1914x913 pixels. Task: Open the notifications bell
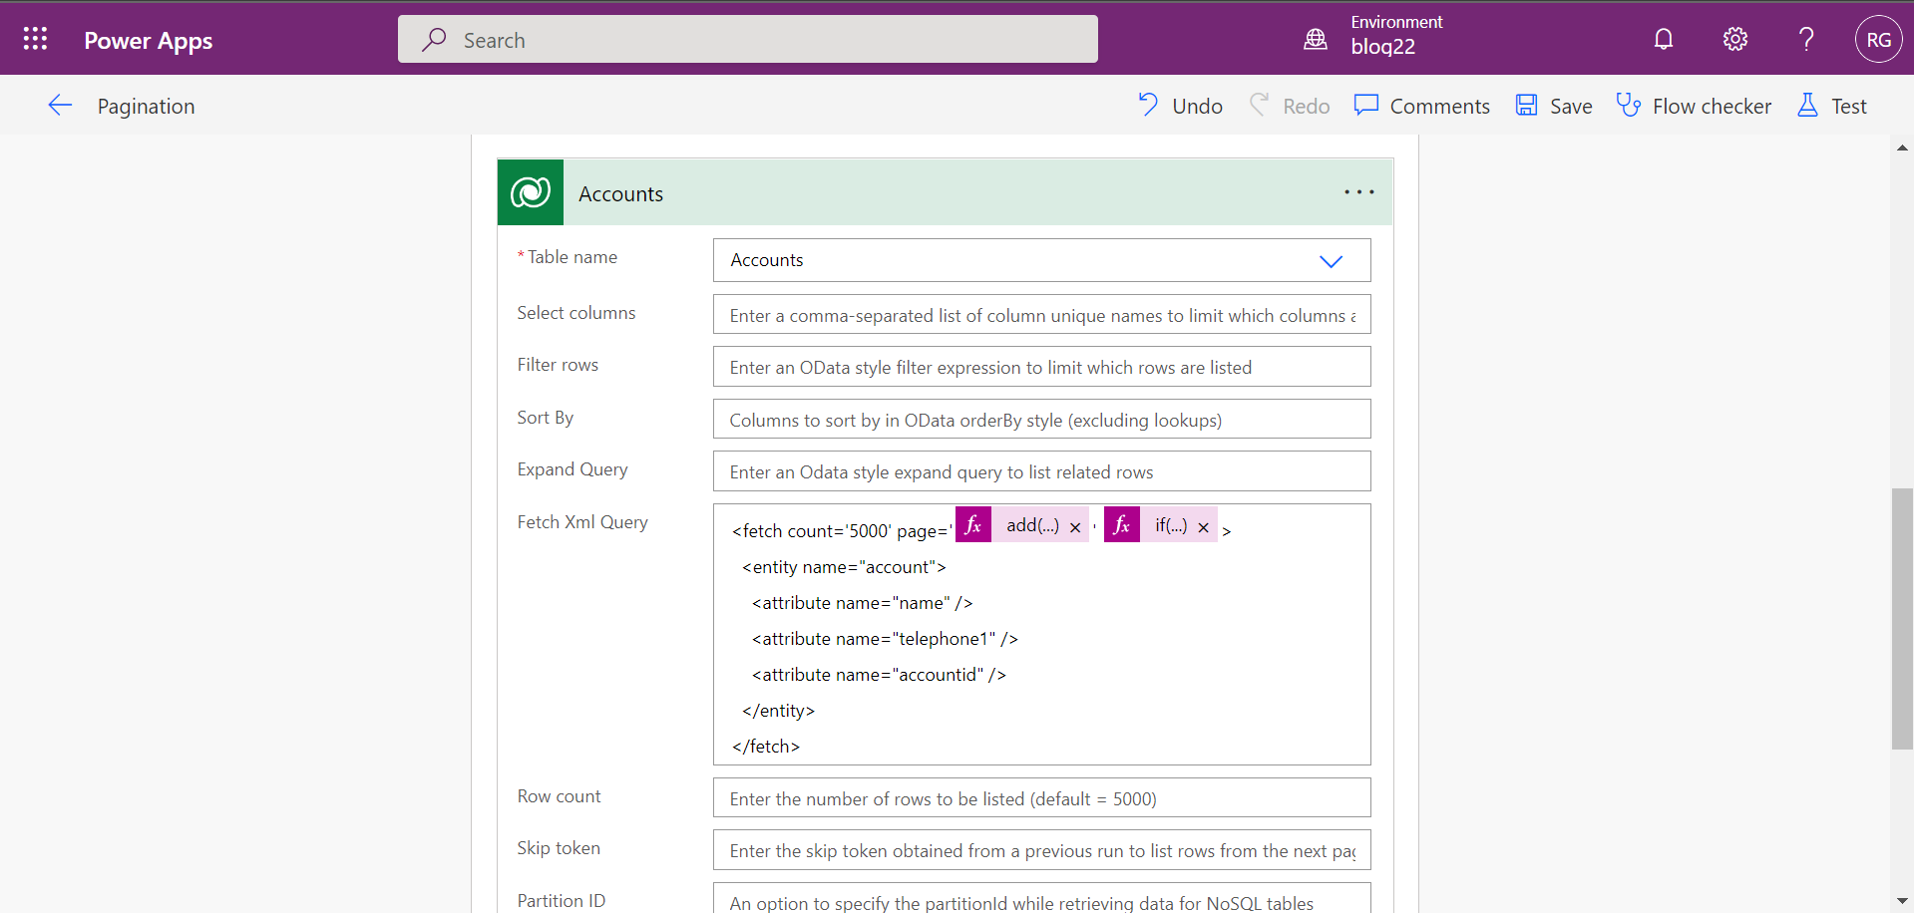[1664, 39]
